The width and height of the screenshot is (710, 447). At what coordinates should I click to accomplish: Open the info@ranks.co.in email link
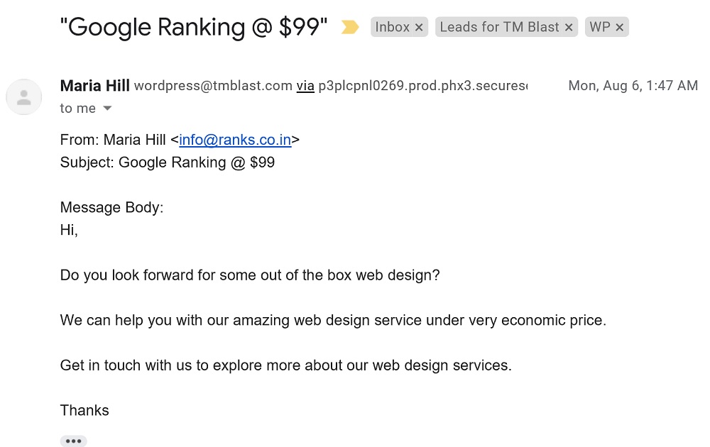(x=235, y=140)
